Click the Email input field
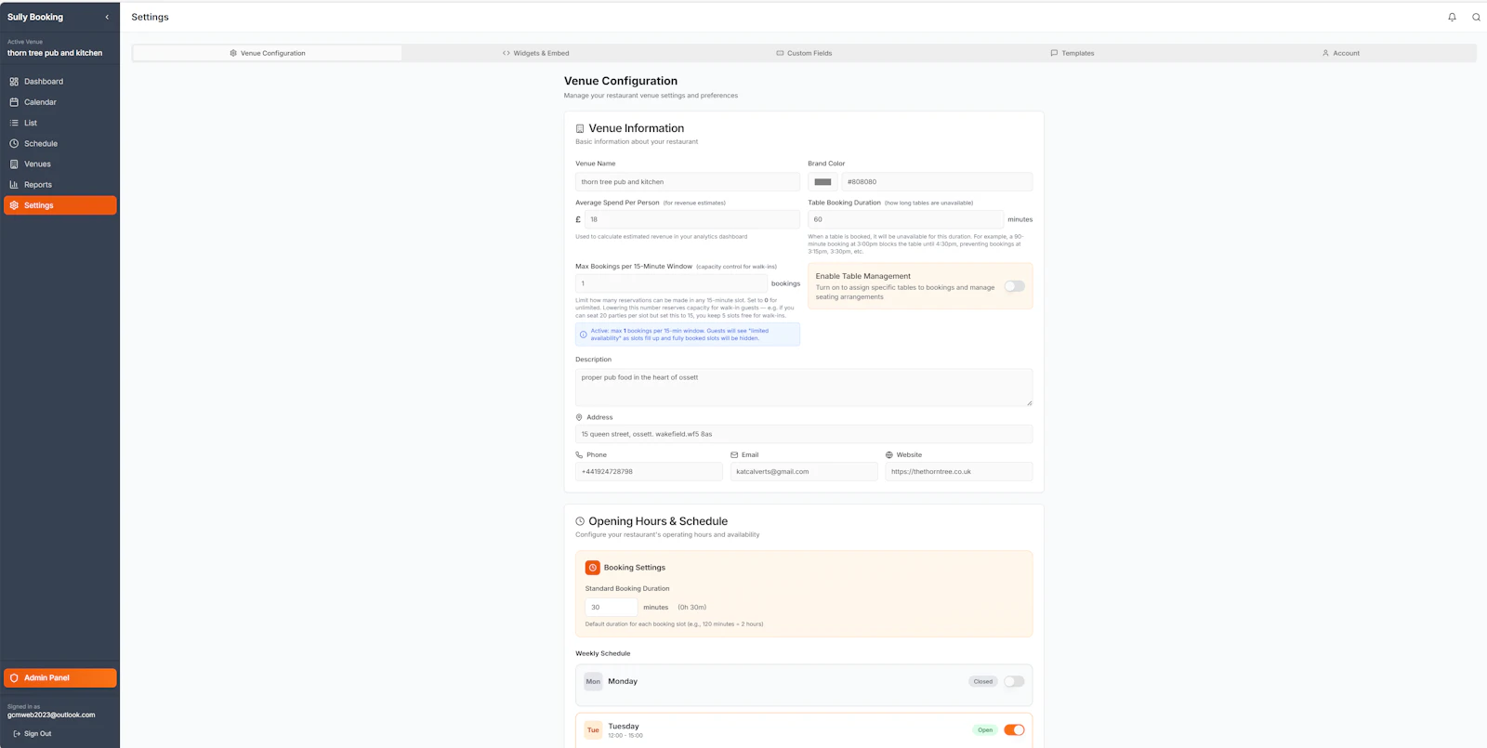 (x=804, y=472)
